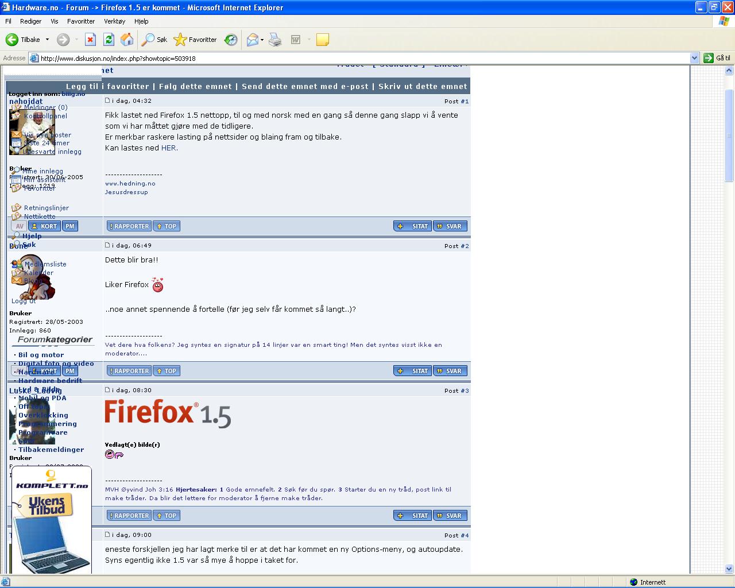Follow the HER download link
Screen dimensions: 735x588
(169, 148)
